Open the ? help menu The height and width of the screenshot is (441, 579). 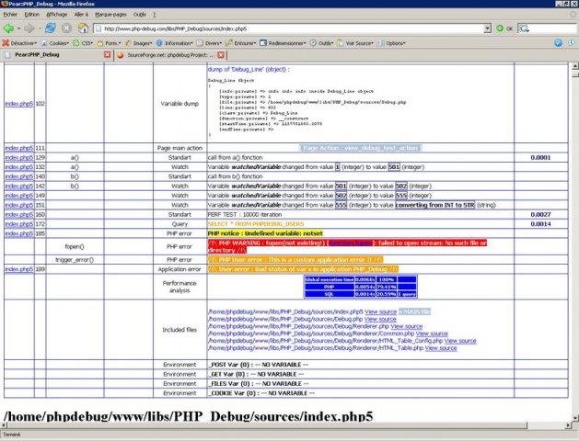pyautogui.click(x=155, y=15)
